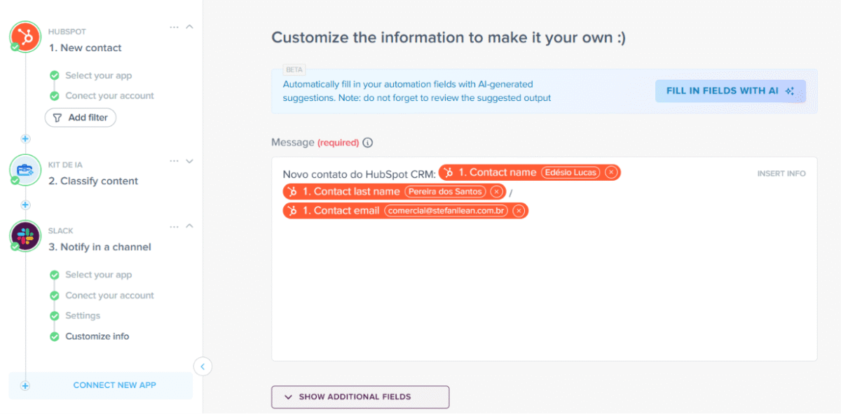Collapse the sidebar with the arrow button
Viewport: 841px width, 414px height.
[x=203, y=366]
